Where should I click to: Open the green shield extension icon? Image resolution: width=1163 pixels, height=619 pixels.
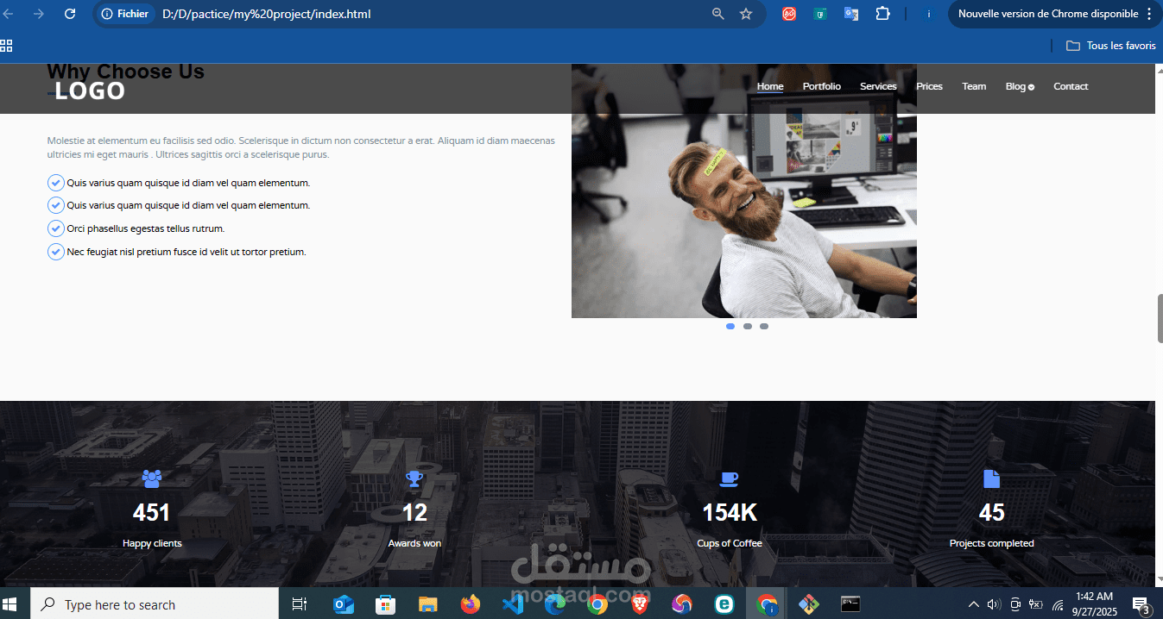click(x=820, y=14)
